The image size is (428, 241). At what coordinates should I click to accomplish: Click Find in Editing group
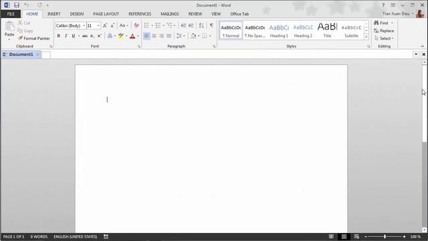click(381, 23)
